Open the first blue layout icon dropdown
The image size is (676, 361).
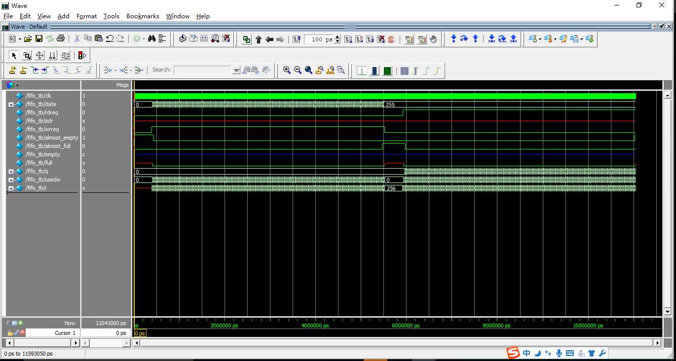coord(540,39)
